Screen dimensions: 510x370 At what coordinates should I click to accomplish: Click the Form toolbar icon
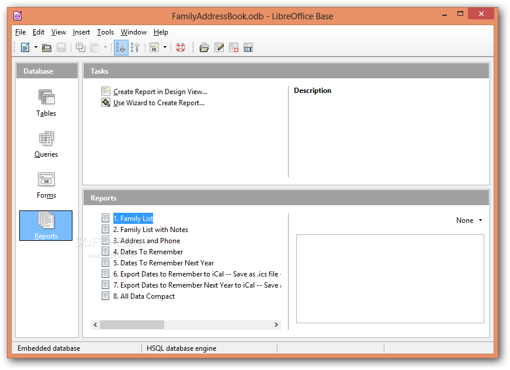coord(154,48)
